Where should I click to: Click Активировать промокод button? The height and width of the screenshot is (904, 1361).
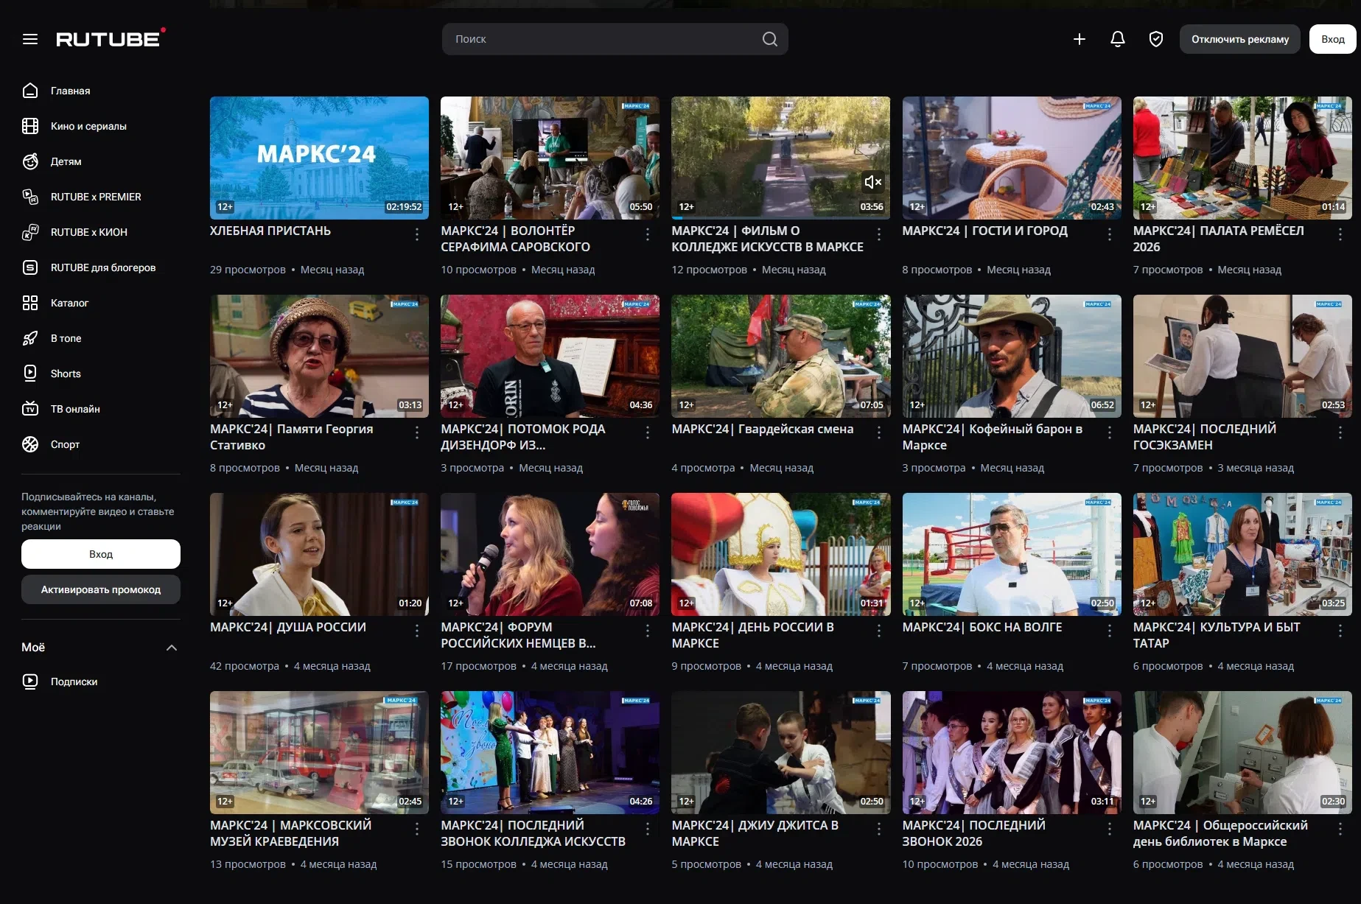(101, 589)
